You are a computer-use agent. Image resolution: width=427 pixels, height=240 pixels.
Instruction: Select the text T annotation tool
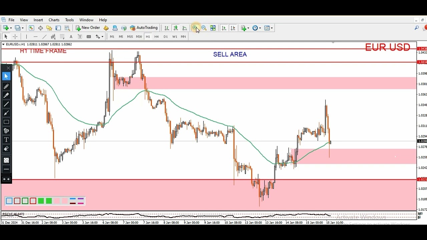6,140
